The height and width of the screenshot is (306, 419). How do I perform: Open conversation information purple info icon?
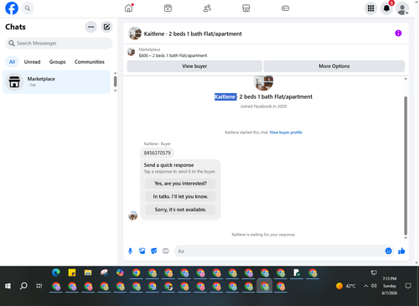(x=398, y=34)
